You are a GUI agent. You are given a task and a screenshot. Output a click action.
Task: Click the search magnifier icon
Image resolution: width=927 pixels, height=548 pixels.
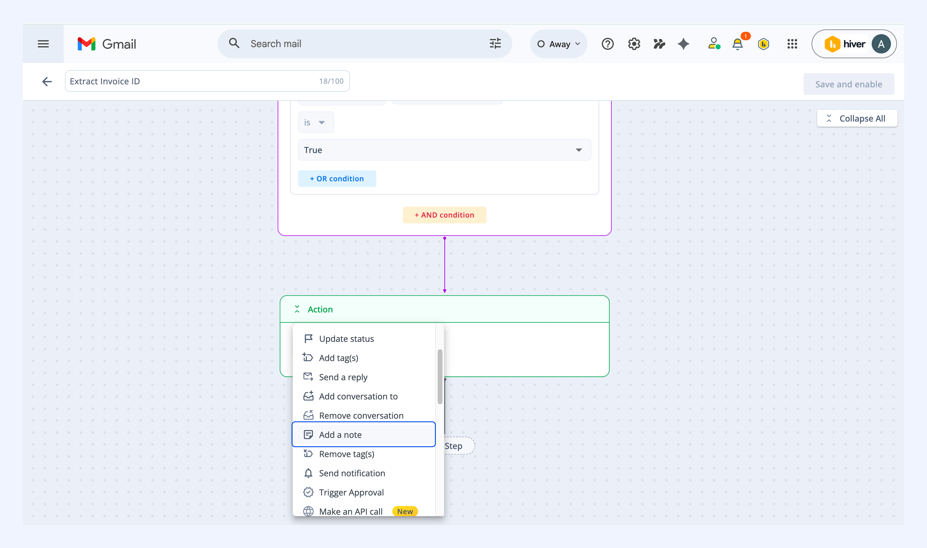[x=234, y=43]
